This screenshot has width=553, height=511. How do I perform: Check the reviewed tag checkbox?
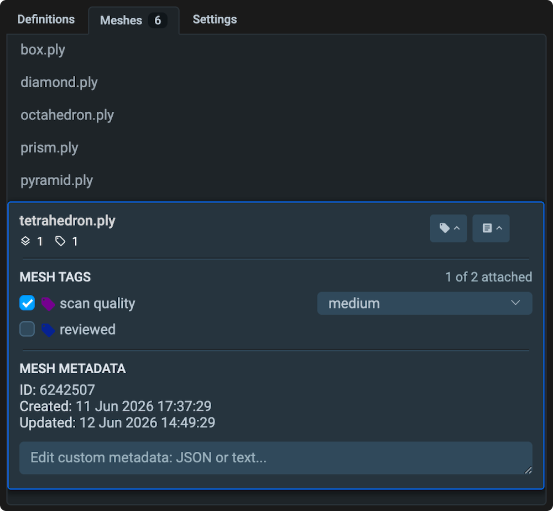point(27,329)
